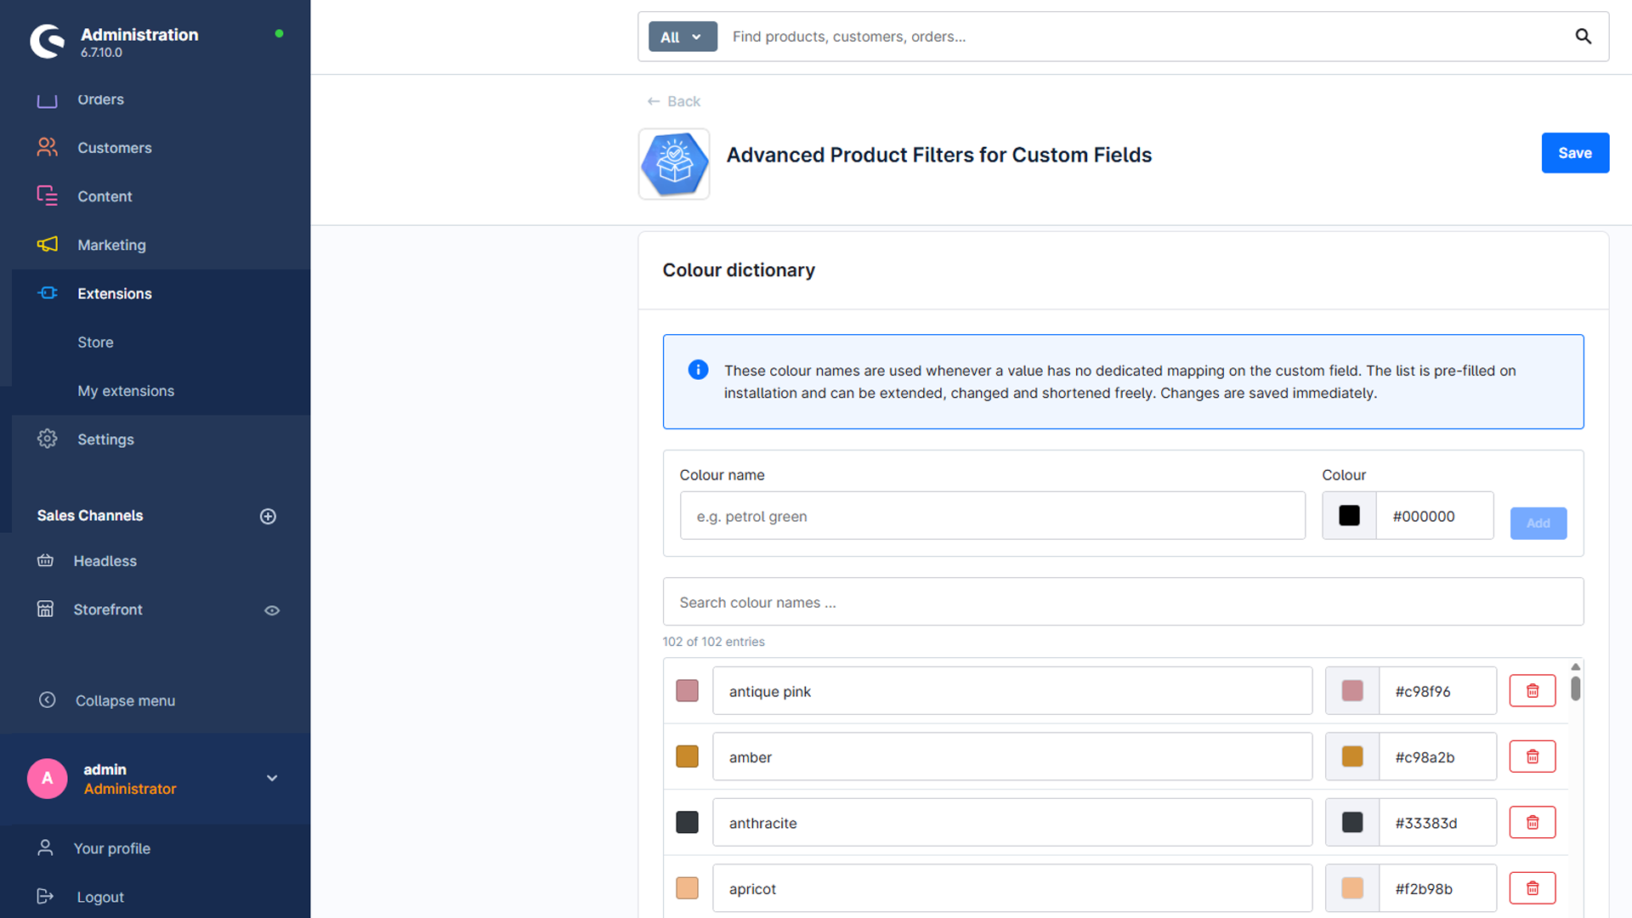Click the Marketing megaphone icon
The height and width of the screenshot is (918, 1632).
click(x=47, y=244)
